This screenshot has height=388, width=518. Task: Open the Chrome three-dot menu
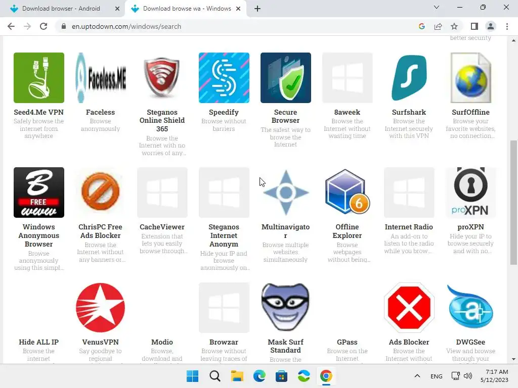coord(507,26)
